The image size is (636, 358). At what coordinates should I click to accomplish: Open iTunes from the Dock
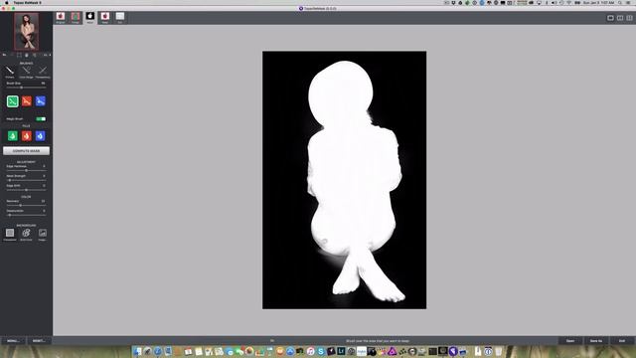tap(310, 351)
